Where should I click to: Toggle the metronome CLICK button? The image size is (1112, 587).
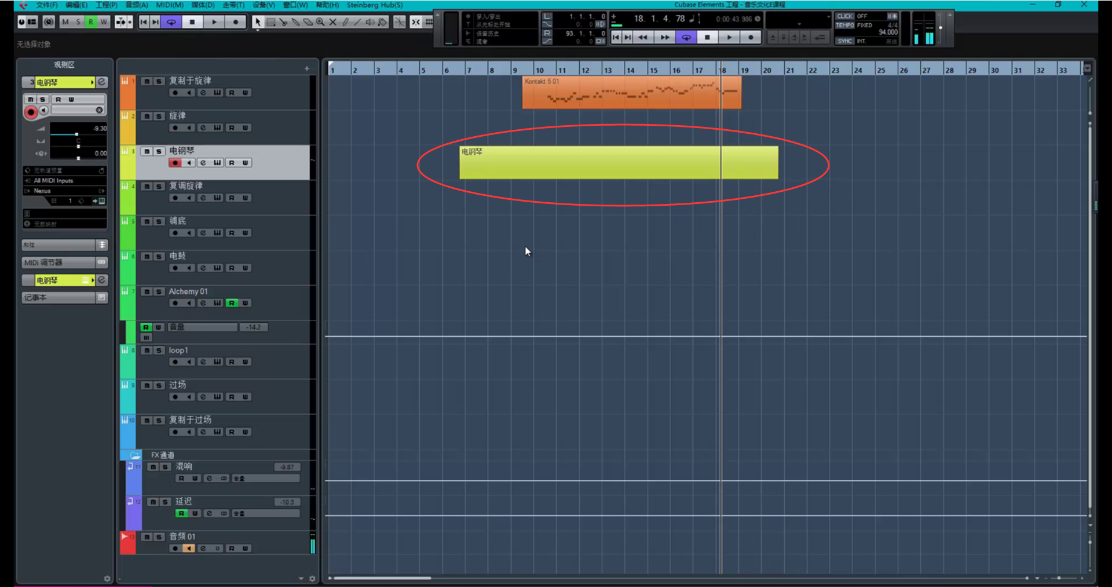[845, 16]
